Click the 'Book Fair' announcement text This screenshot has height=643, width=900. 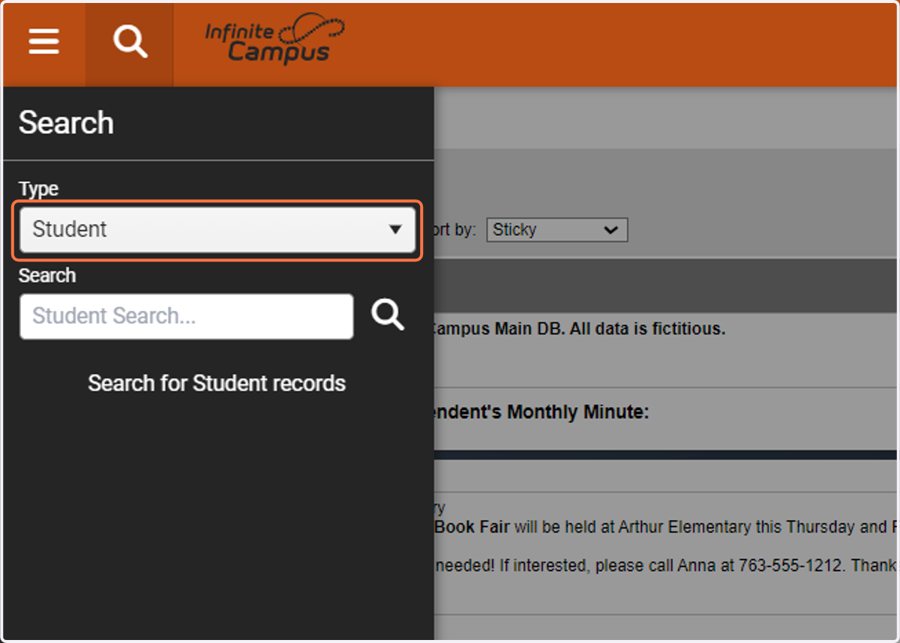pos(472,527)
